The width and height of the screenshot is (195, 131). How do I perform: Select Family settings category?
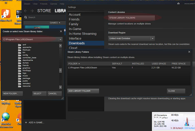pos(74,24)
